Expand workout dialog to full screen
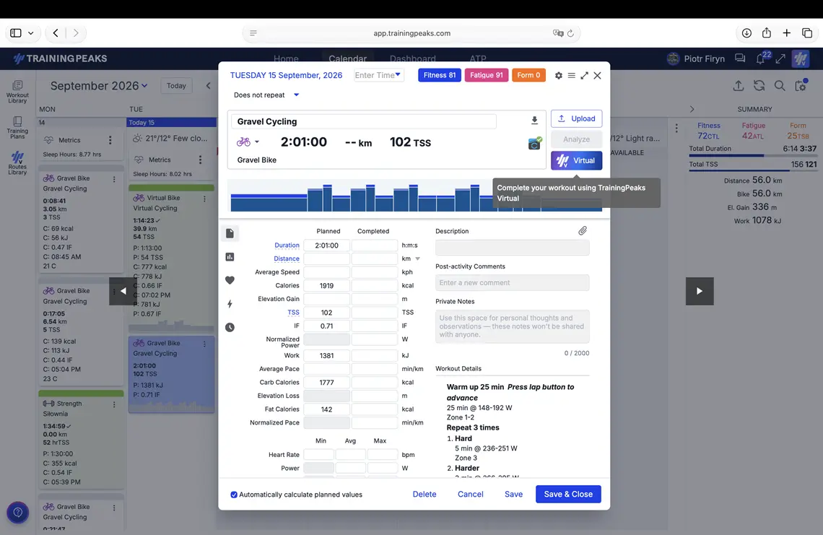Viewport: 823px width, 535px height. [x=584, y=76]
